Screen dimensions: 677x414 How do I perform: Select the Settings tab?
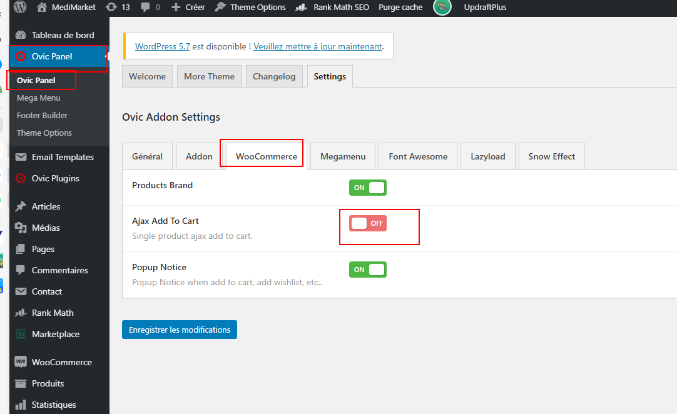pos(330,76)
